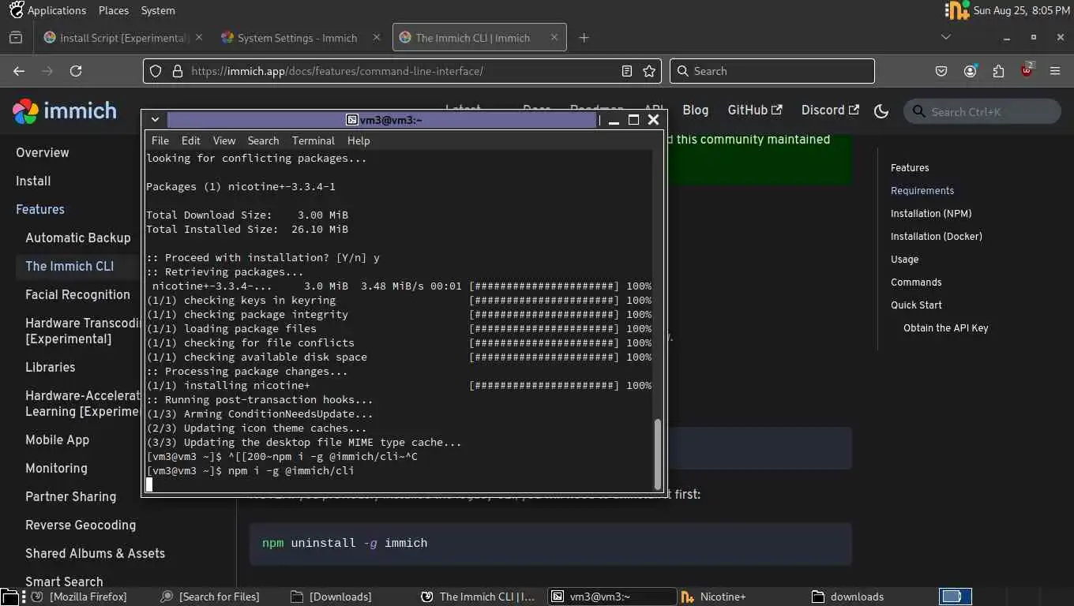Toggle dark/light mode moon icon
Screen dimensions: 1074x606
pos(881,111)
